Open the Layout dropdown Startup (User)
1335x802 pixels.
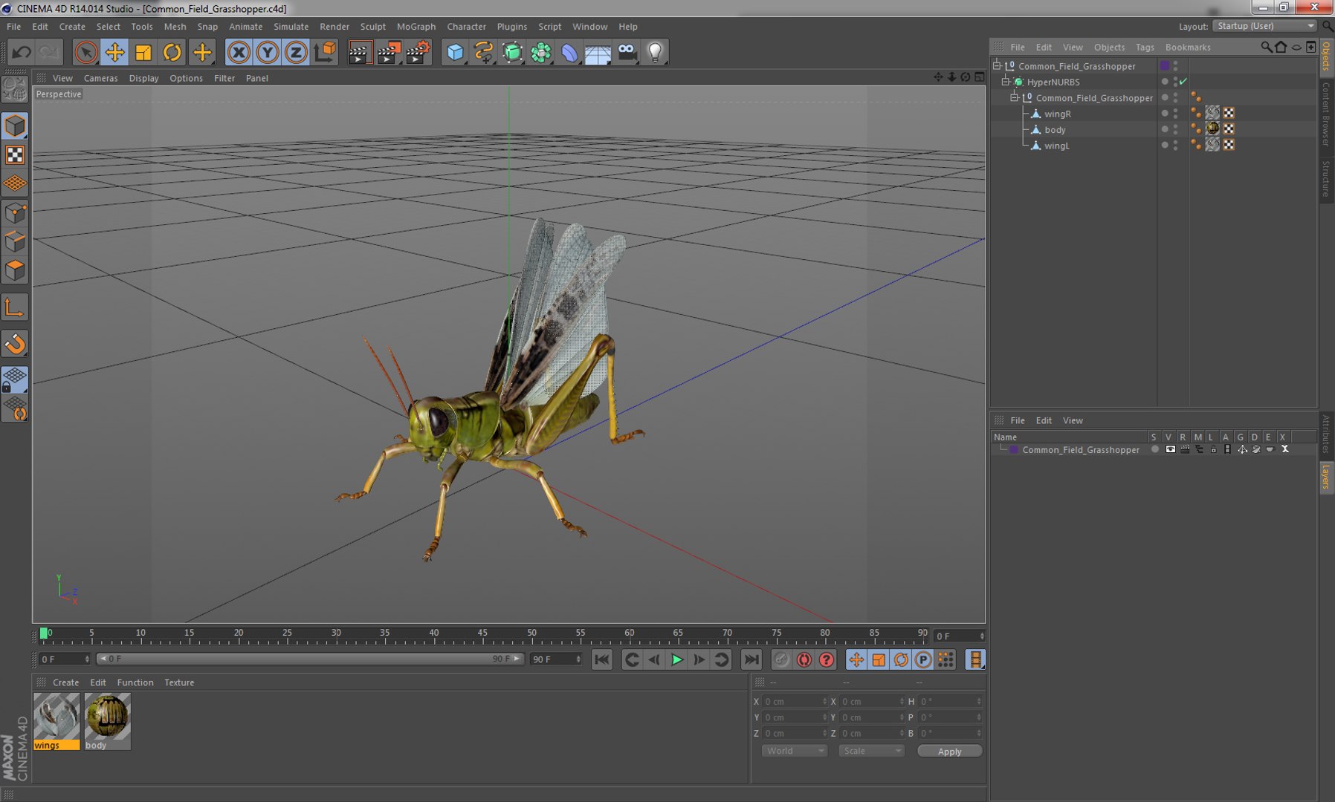point(1264,26)
